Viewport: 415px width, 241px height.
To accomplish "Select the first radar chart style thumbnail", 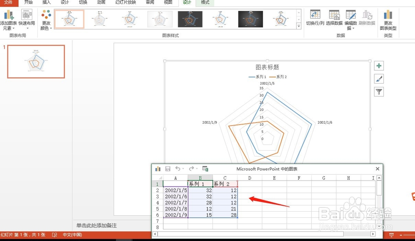I will coord(69,19).
